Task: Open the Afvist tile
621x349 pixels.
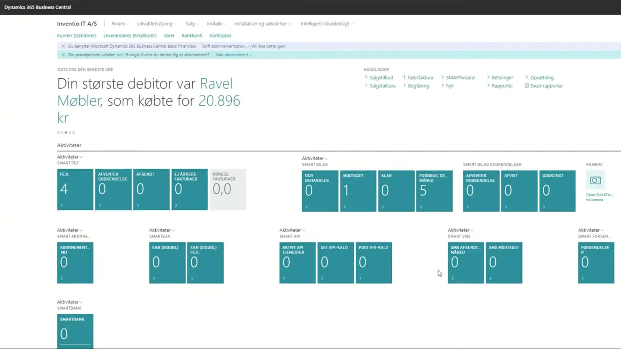Action: click(519, 191)
